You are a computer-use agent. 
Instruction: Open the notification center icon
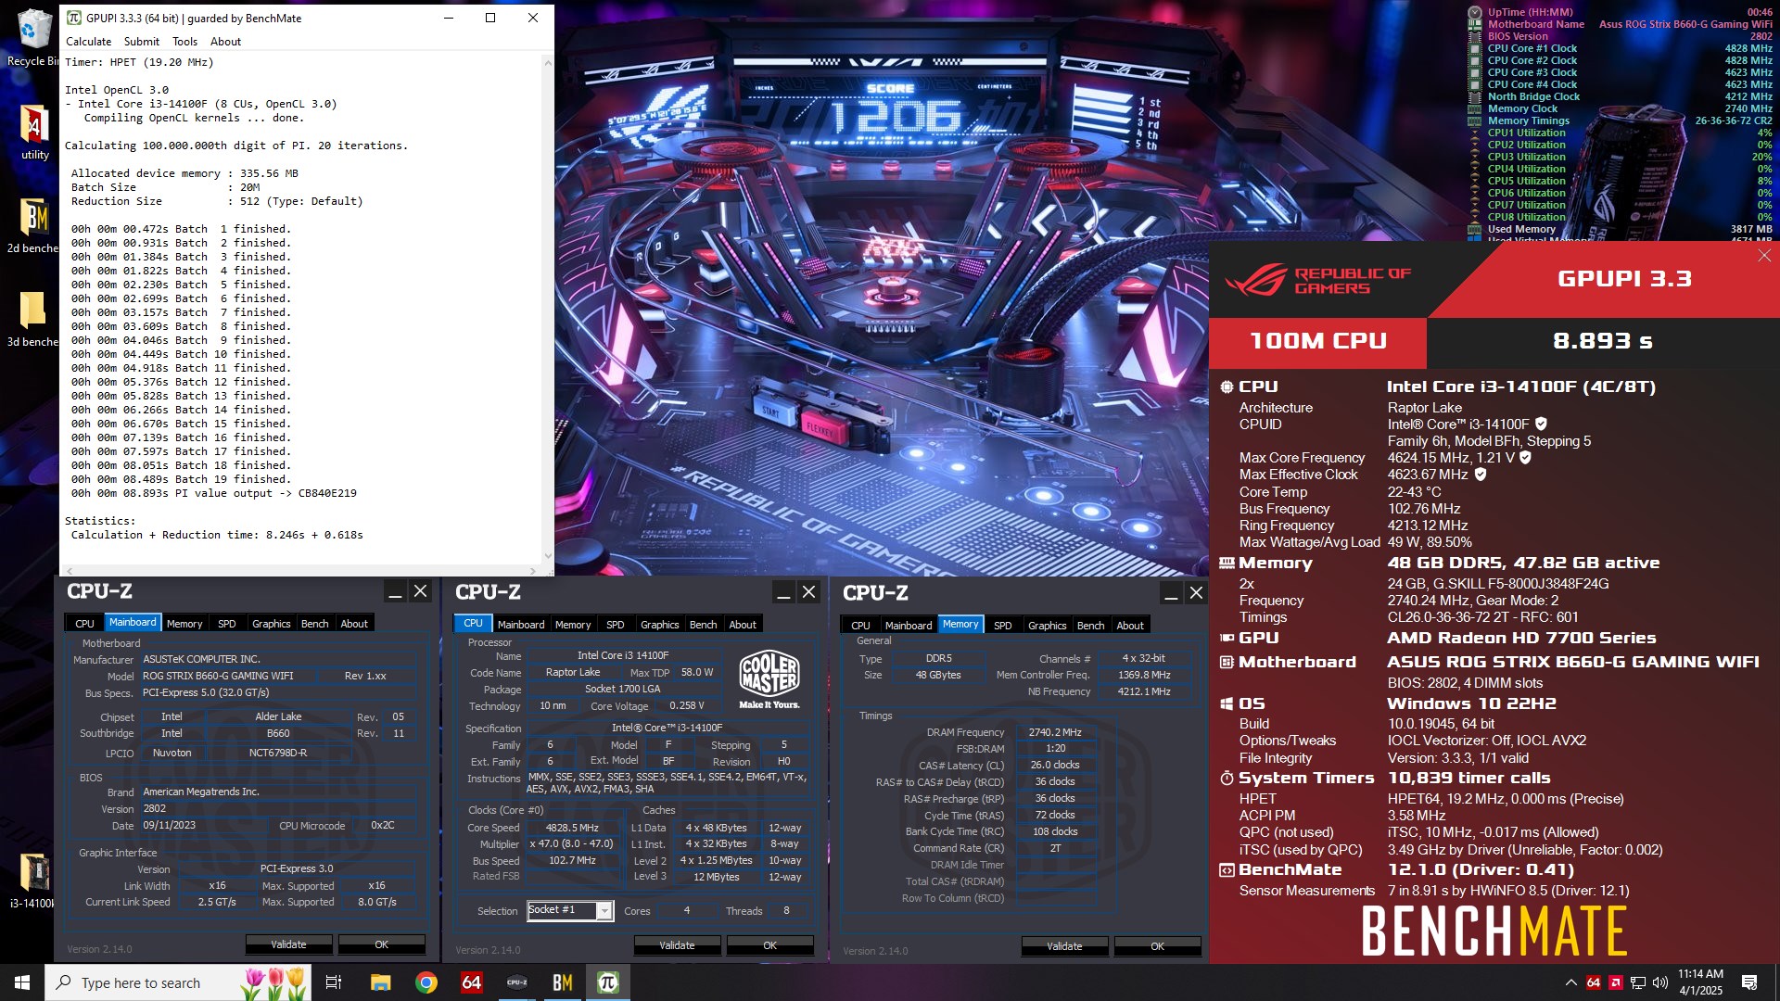1749,982
